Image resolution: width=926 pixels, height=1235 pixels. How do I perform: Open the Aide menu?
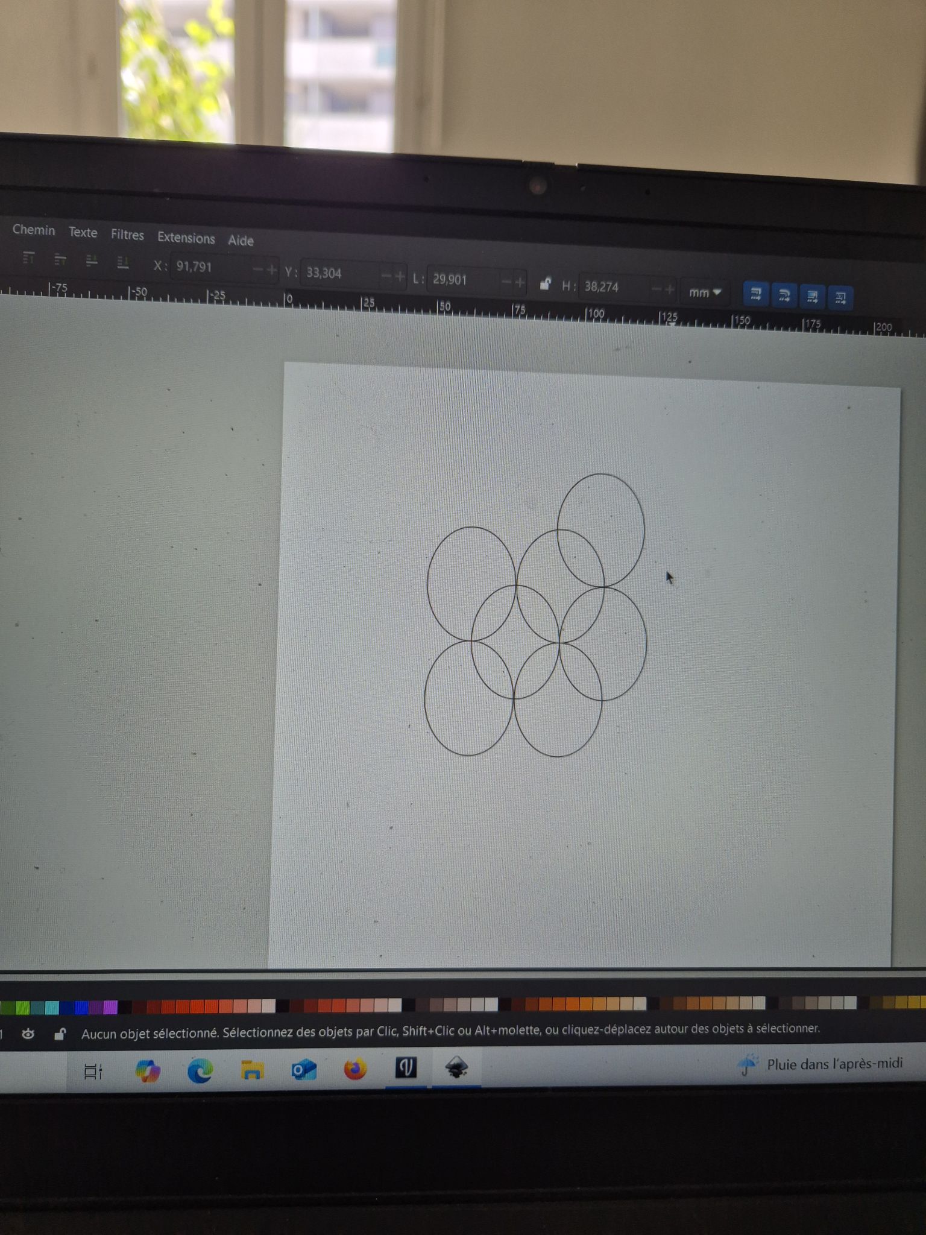coord(241,241)
